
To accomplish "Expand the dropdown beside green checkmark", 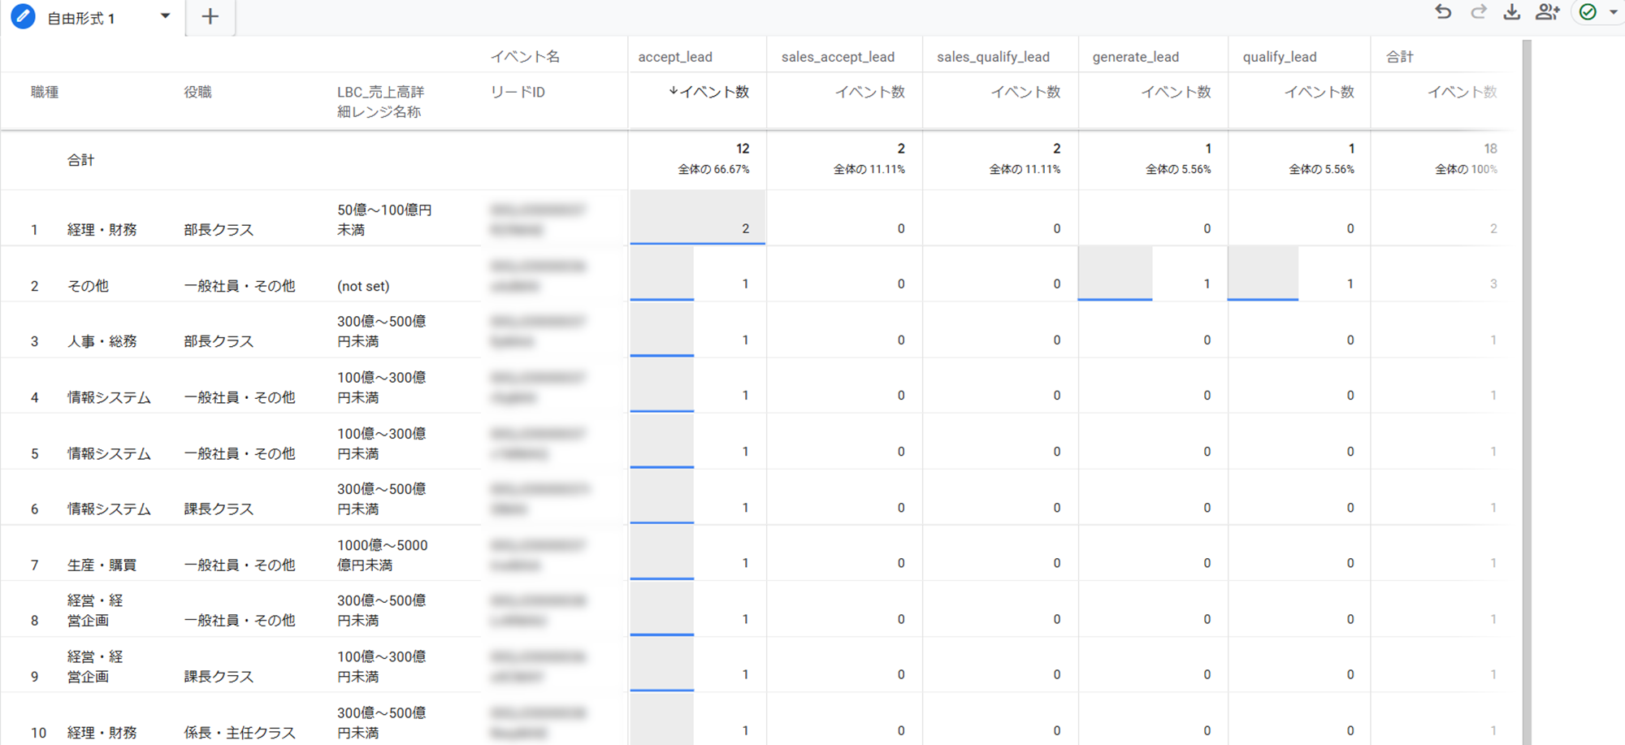I will pos(1613,12).
